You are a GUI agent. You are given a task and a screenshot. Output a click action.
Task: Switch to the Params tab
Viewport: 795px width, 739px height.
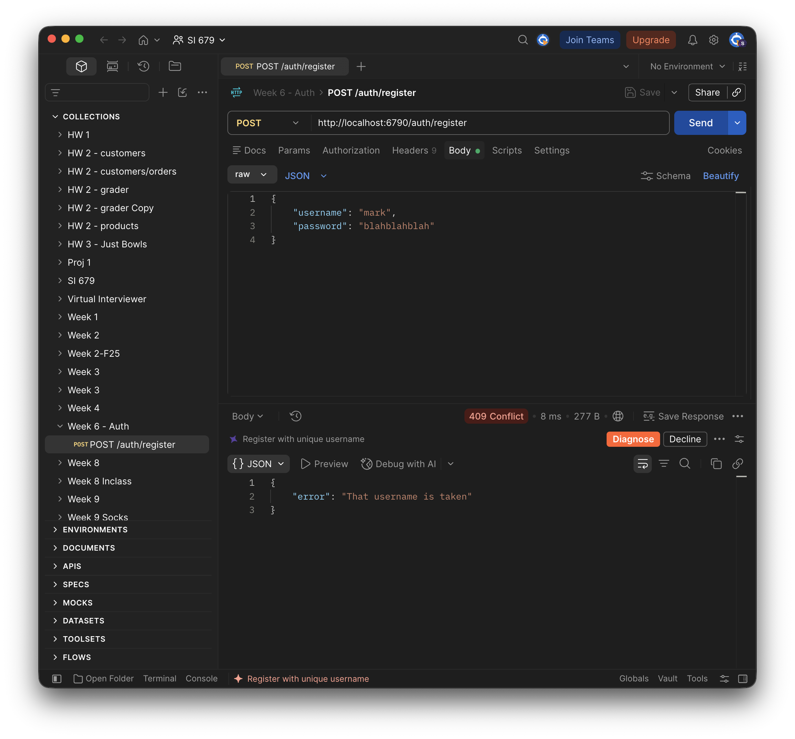[x=294, y=150]
